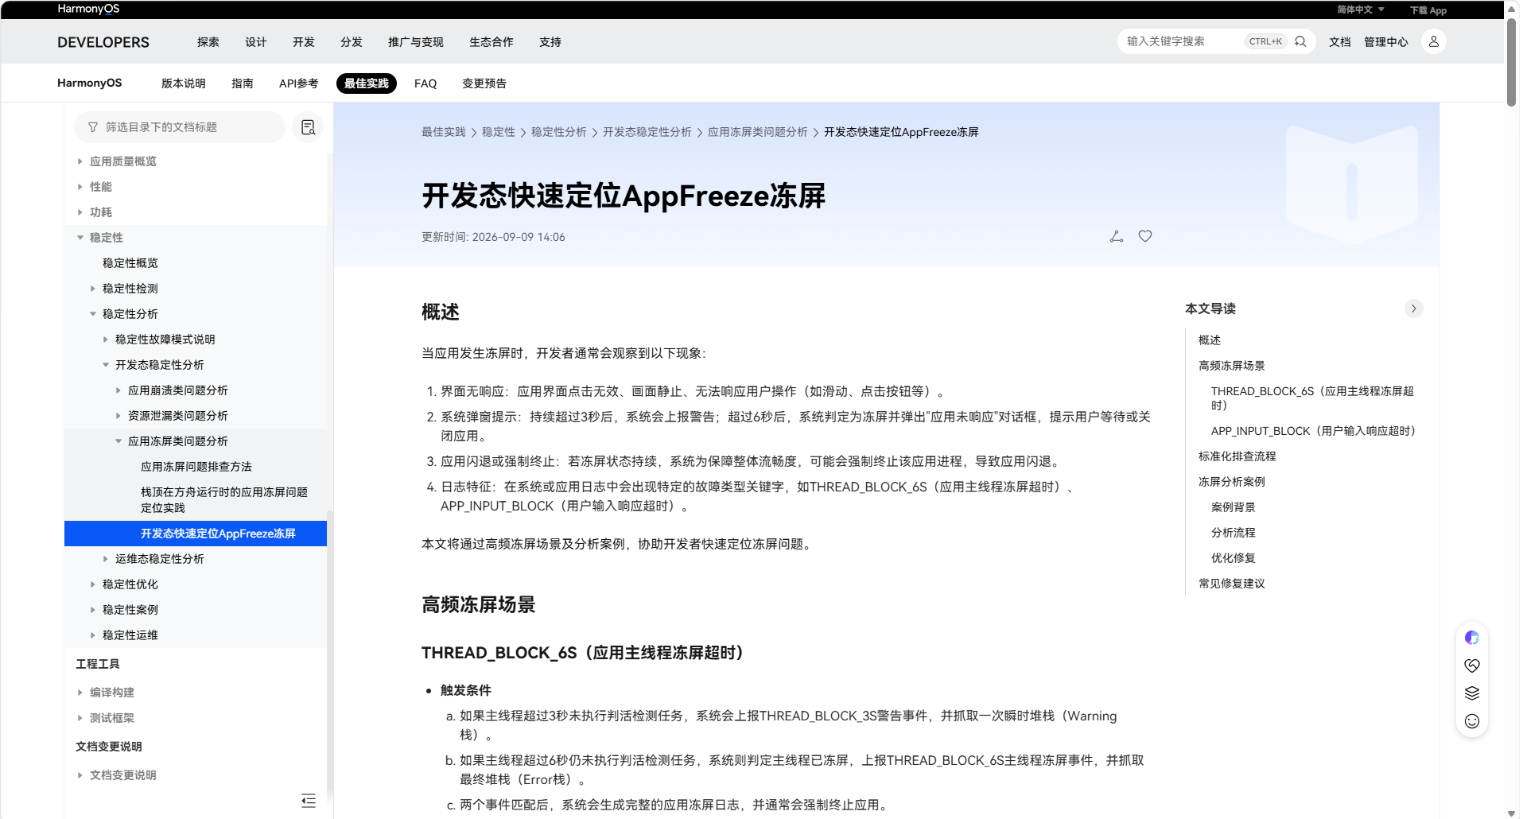Open the 推广与变现 menu
This screenshot has height=819, width=1523.
pos(416,42)
